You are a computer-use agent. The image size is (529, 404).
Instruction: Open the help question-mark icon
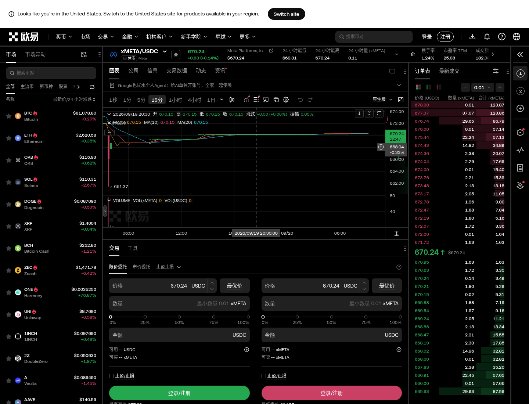(x=502, y=37)
